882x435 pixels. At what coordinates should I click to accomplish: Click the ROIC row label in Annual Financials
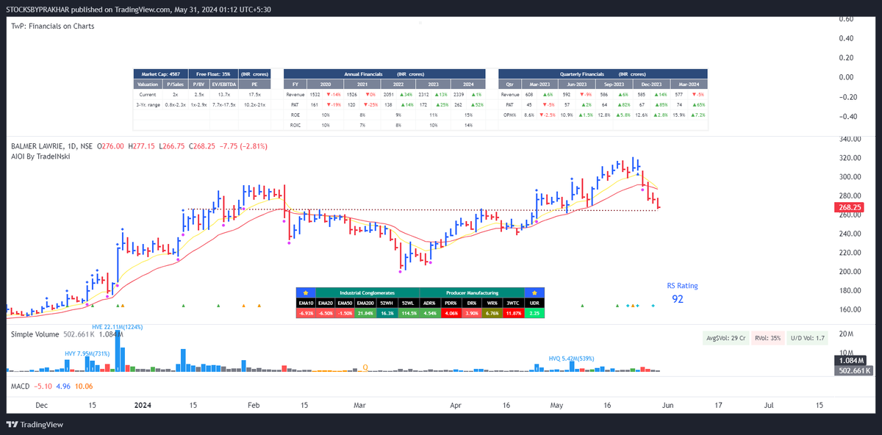(x=295, y=126)
